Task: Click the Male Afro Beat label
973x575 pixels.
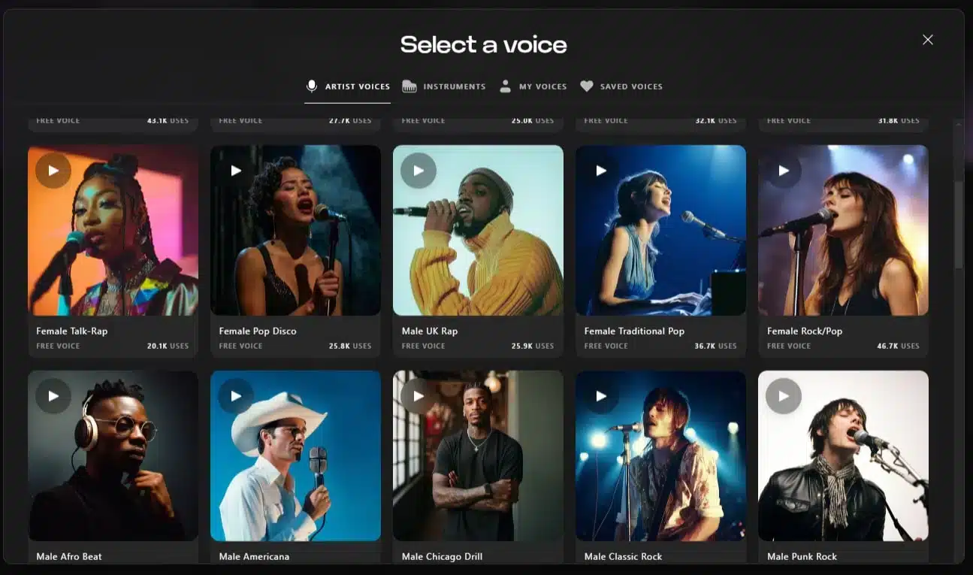Action: [x=69, y=556]
